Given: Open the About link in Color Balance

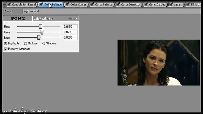Looking at the screenshot, I should 71,18.
